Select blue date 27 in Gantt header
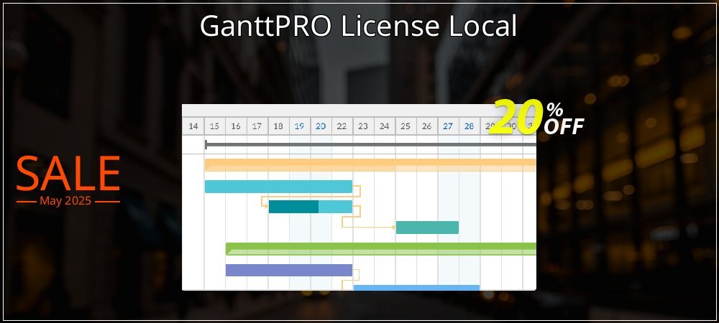The width and height of the screenshot is (719, 323). tap(447, 126)
